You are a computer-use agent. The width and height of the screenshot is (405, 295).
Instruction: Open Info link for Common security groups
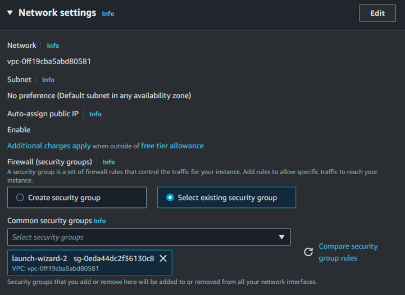pos(99,221)
